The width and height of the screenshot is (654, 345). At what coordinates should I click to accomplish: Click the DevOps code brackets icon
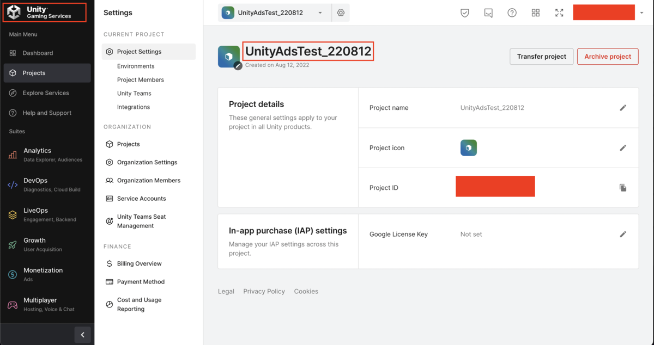point(13,185)
